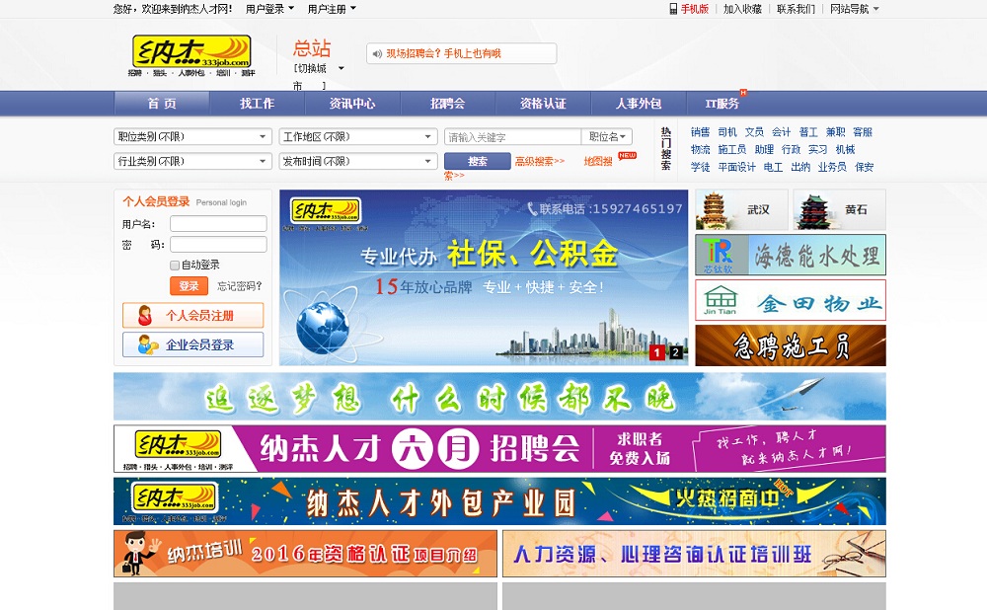Switch banner carousel to slide 1
Viewport: 987px width, 610px height.
656,352
